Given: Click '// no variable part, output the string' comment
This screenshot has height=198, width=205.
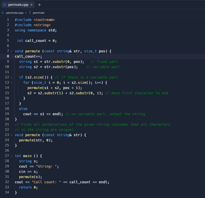Looking at the screenshot, I should (x=105, y=114).
